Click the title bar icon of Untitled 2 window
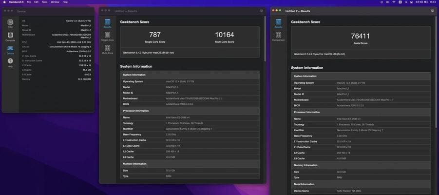The image size is (439, 195). [x=432, y=11]
